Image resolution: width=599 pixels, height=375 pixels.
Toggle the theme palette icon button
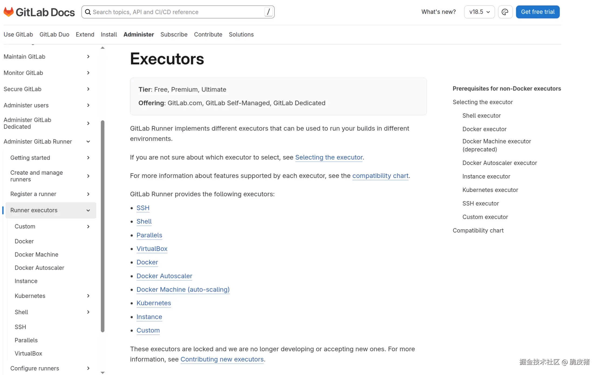(x=505, y=12)
